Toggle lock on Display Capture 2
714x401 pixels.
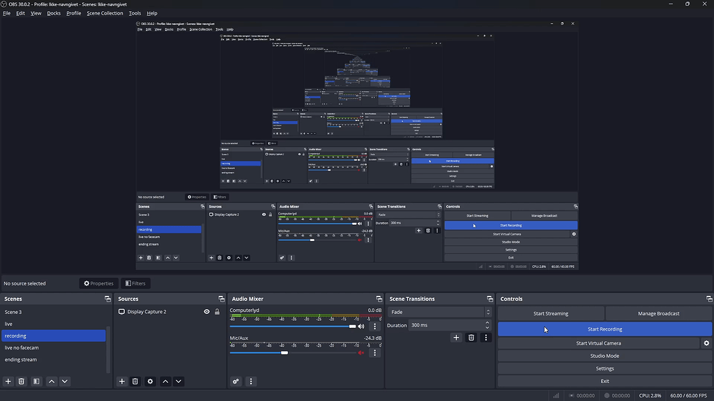[217, 312]
